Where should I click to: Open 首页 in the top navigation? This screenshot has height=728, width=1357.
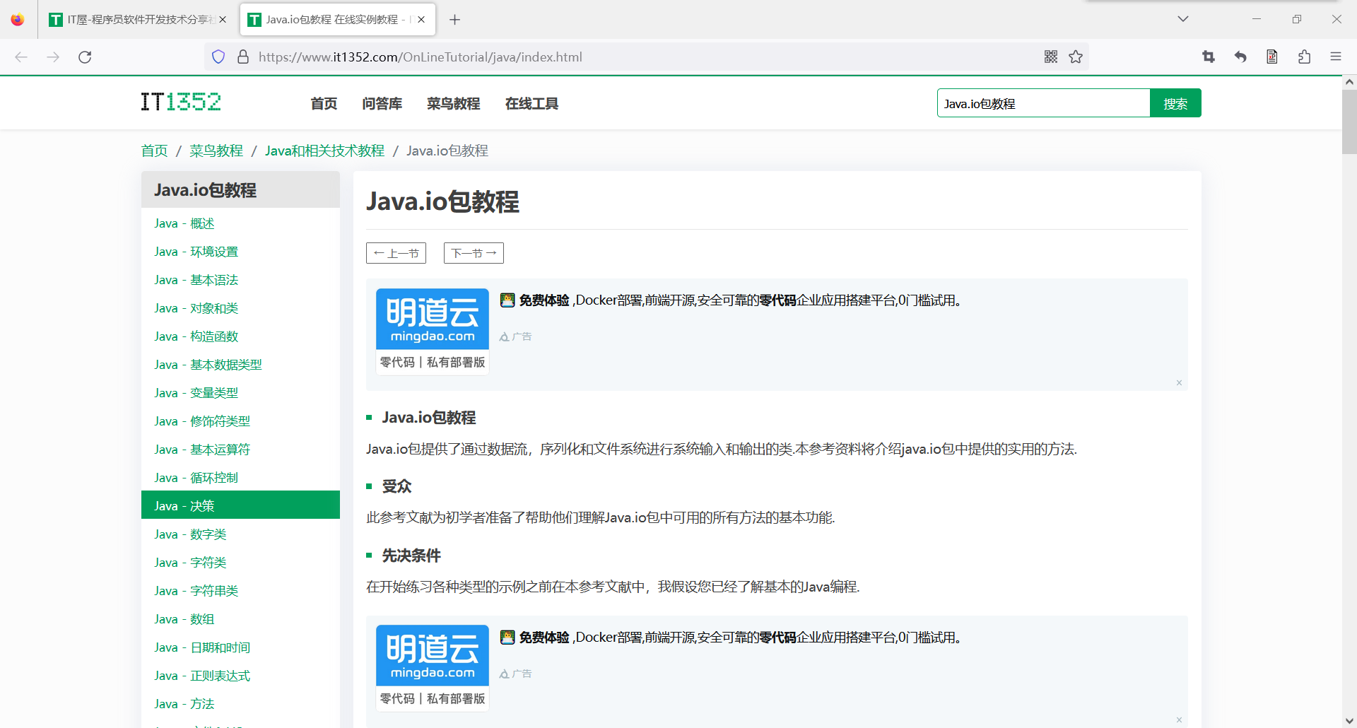tap(324, 104)
